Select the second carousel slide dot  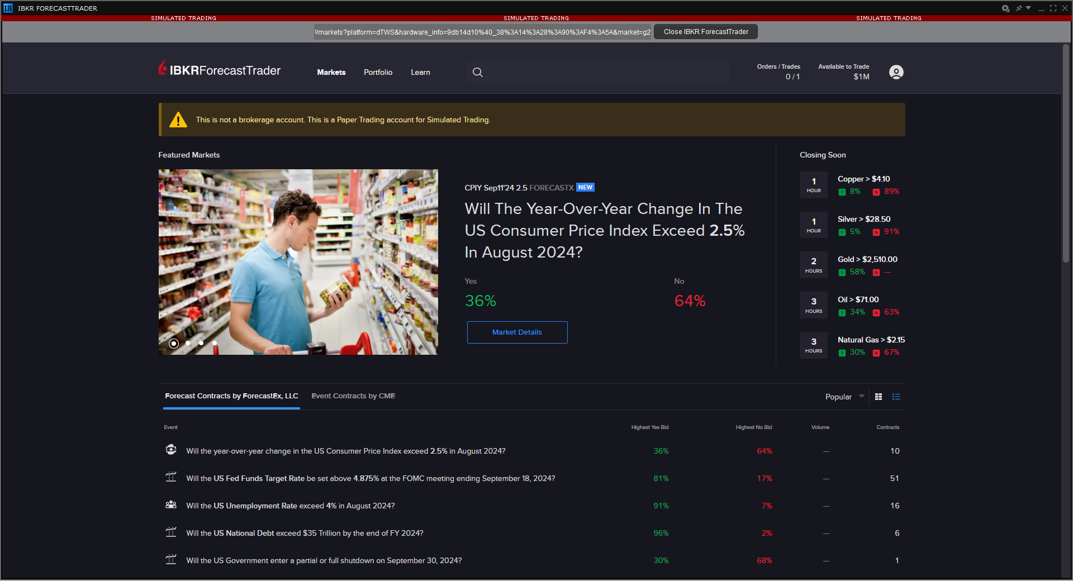188,343
